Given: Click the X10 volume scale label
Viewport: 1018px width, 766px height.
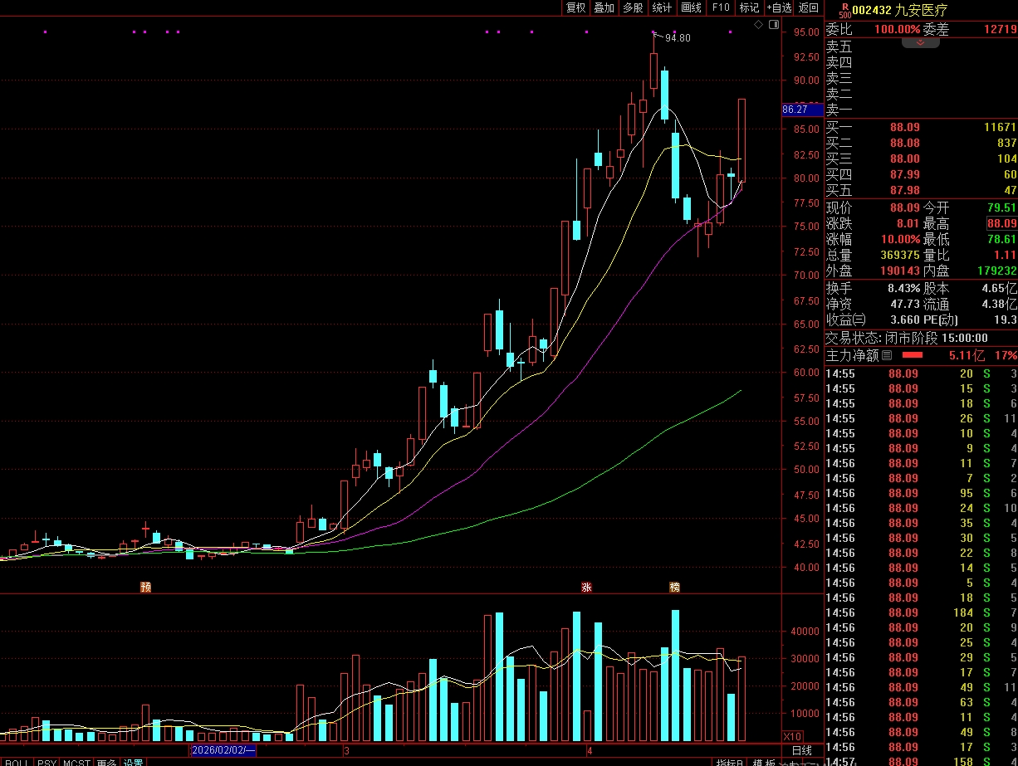Looking at the screenshot, I should coord(793,736).
